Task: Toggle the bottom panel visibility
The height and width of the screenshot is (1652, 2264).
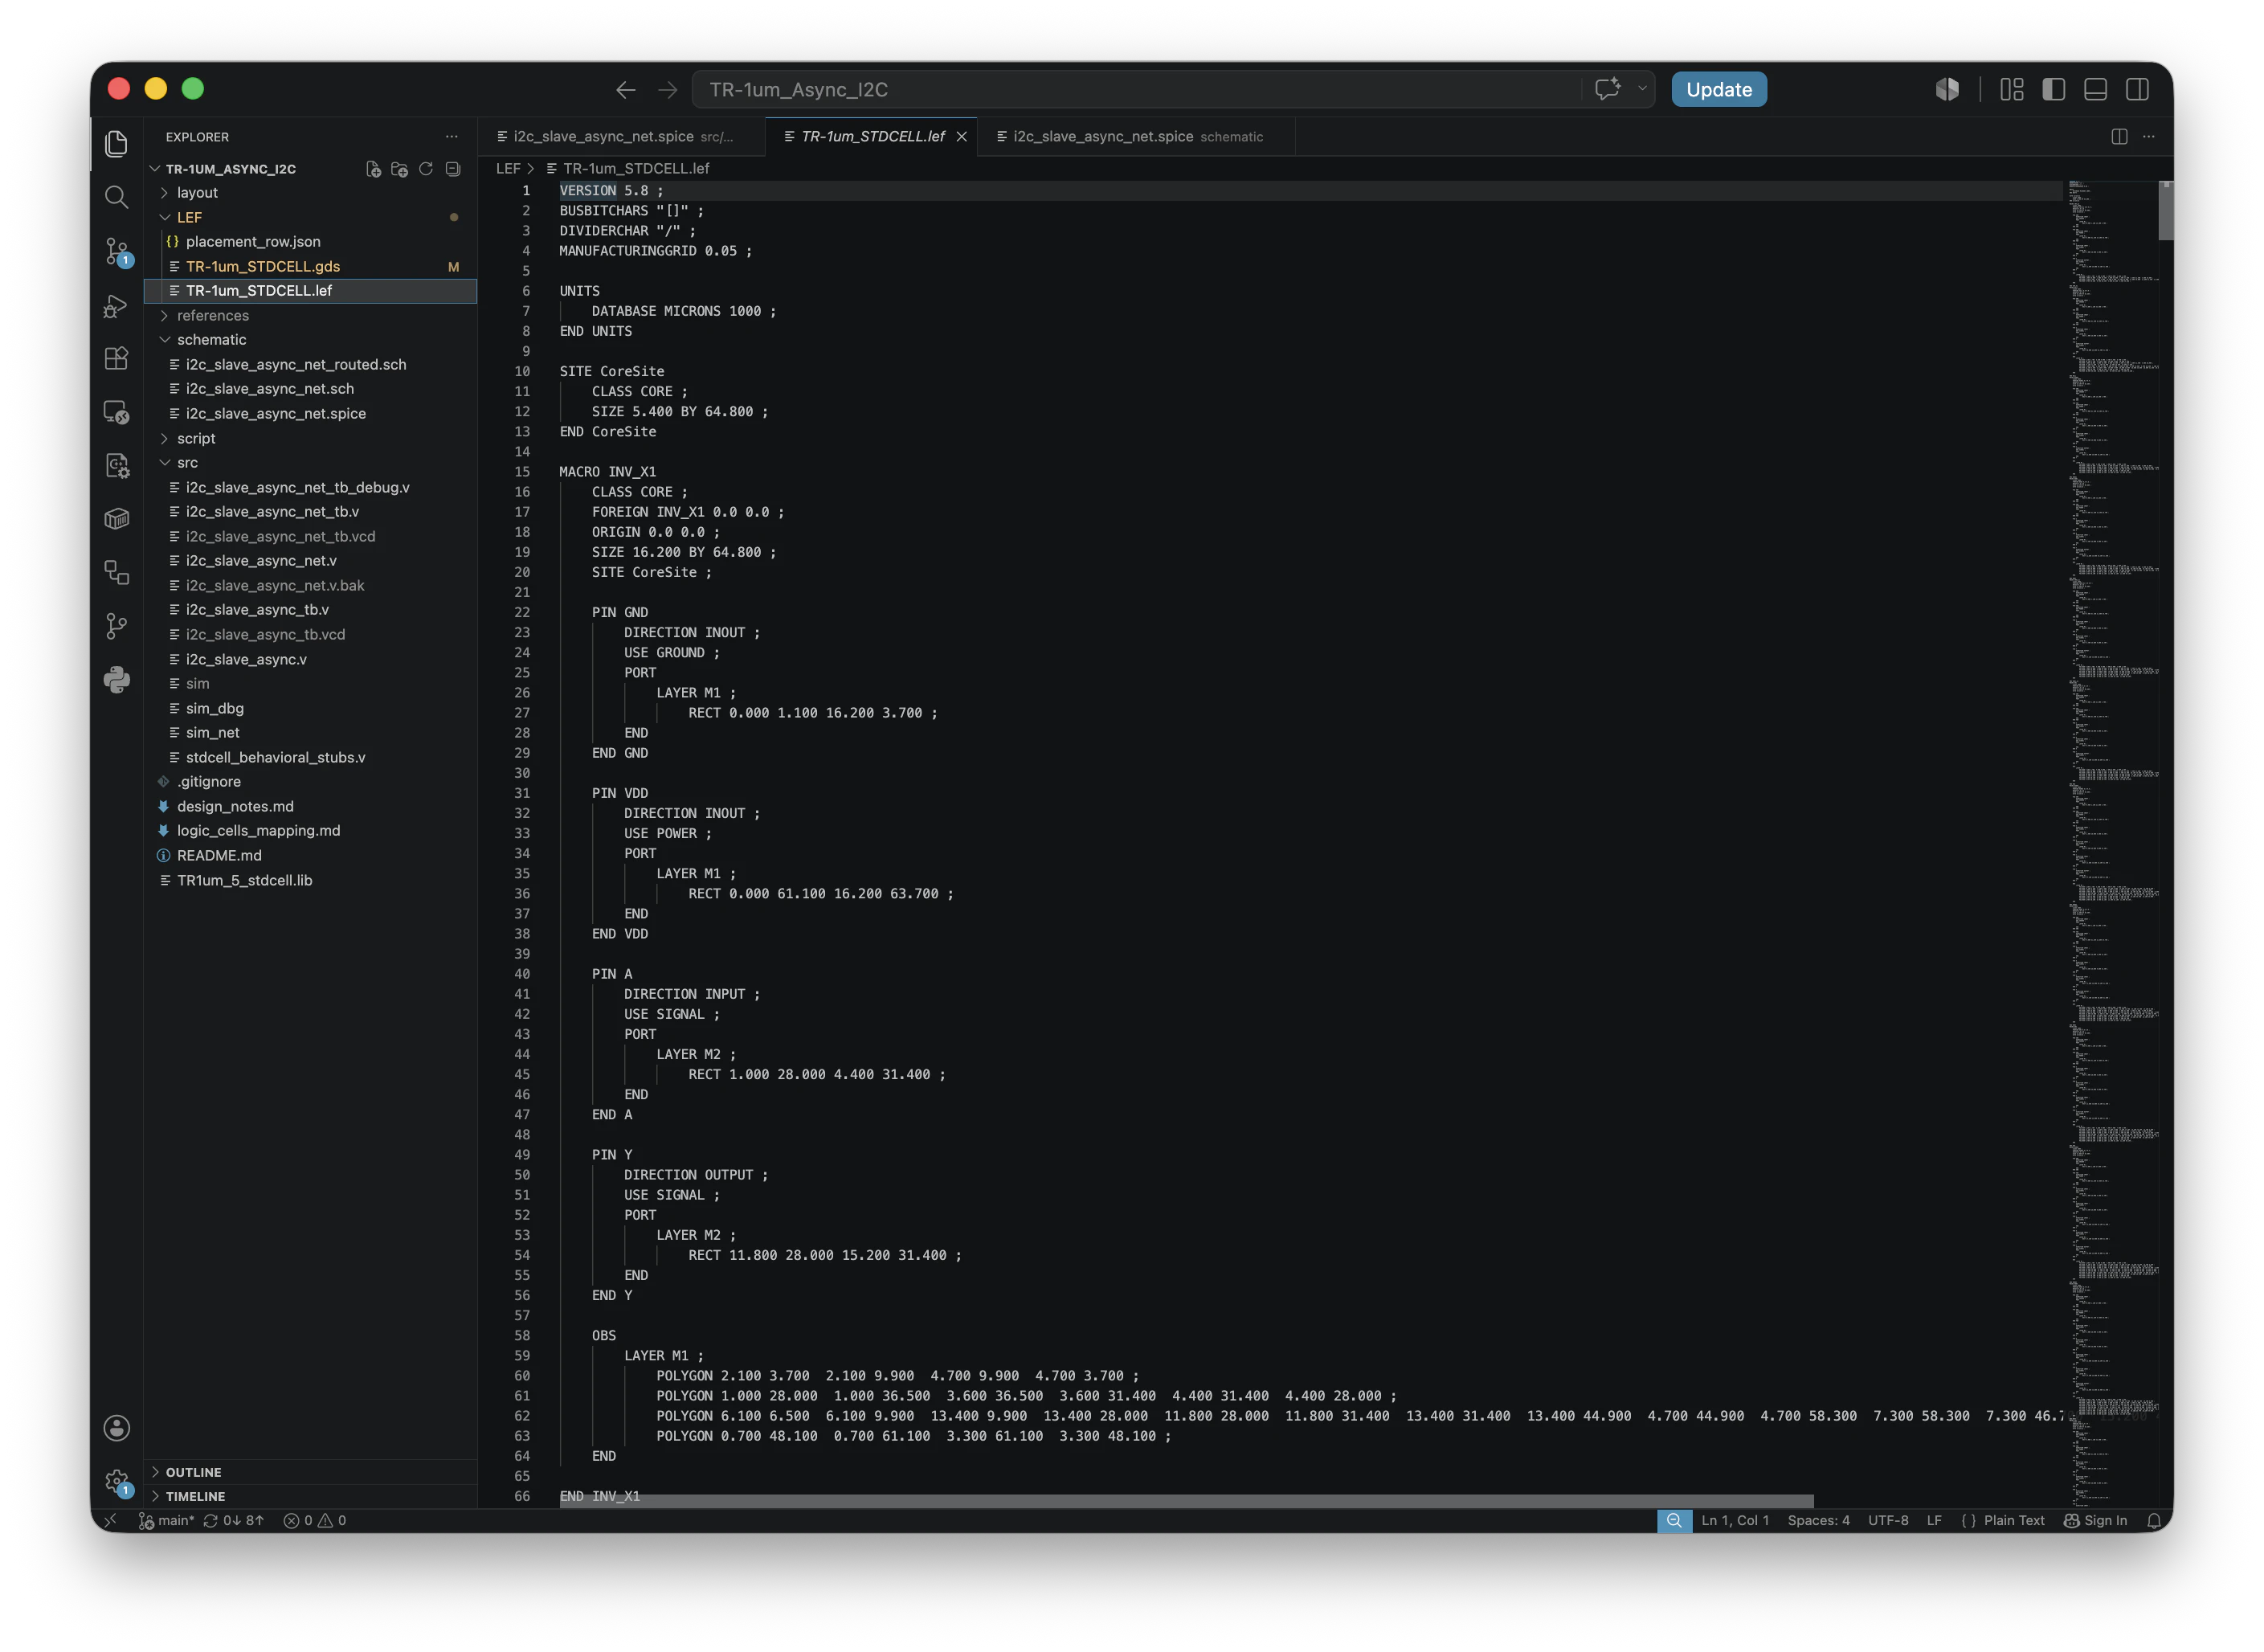Action: click(2096, 89)
